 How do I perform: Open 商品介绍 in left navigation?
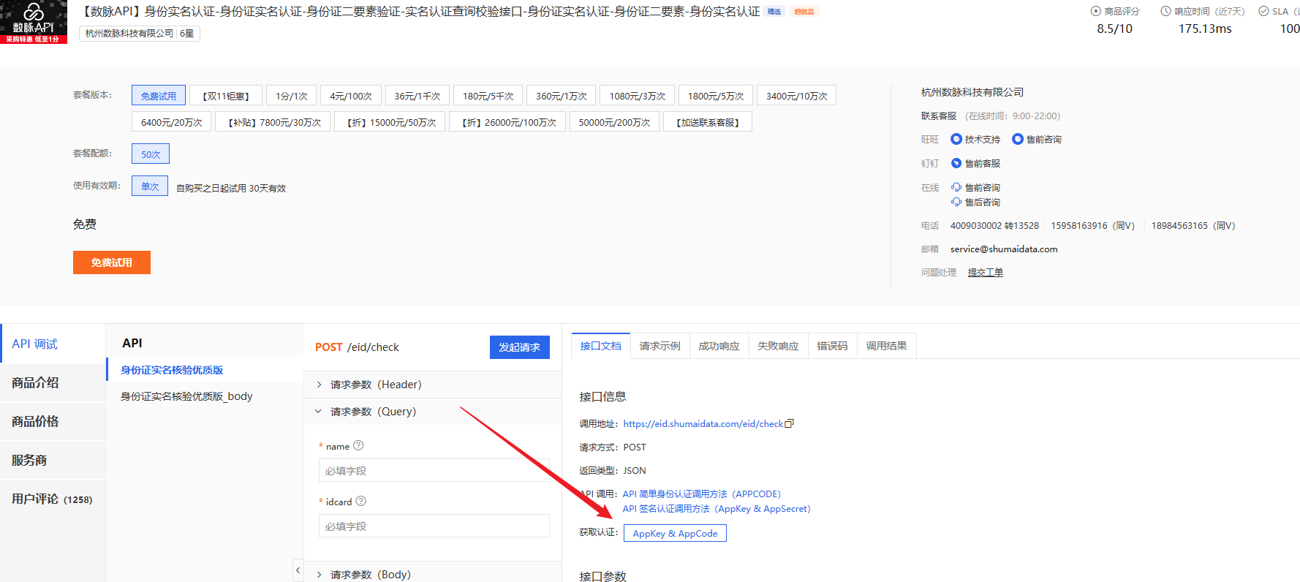pos(53,382)
